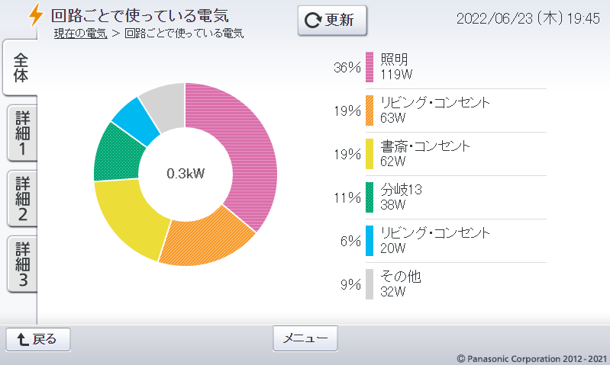Select the gray その他 legend swatch
This screenshot has height=365, width=610.
pyautogui.click(x=370, y=284)
